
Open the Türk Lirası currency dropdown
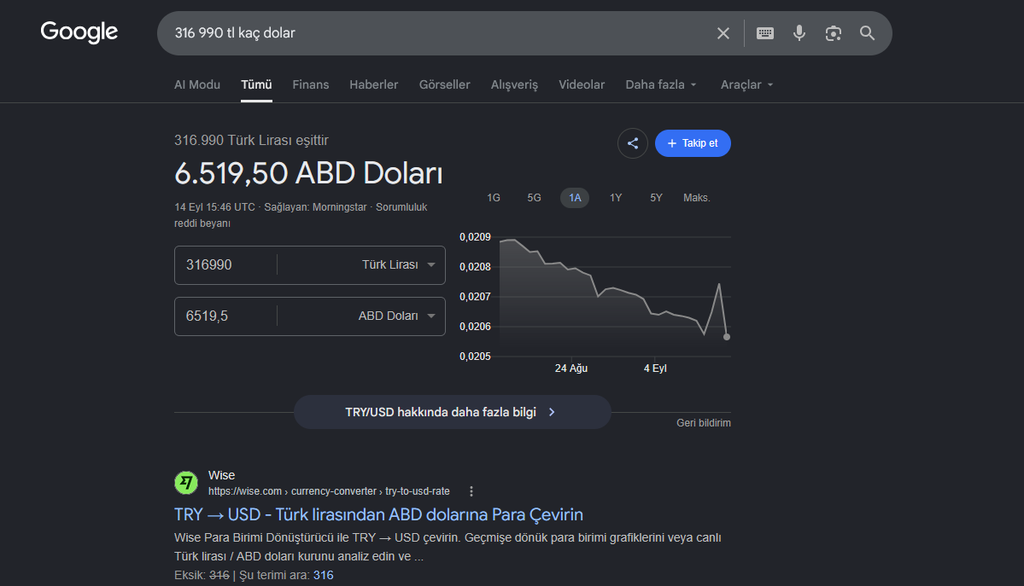click(x=398, y=265)
